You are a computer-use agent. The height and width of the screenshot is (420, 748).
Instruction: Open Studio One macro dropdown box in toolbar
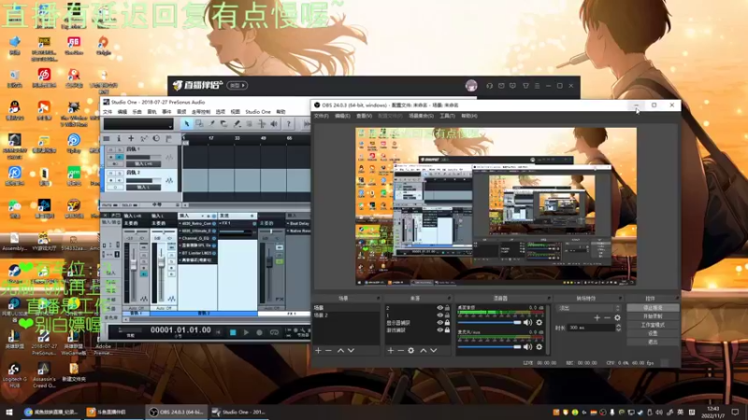(138, 124)
